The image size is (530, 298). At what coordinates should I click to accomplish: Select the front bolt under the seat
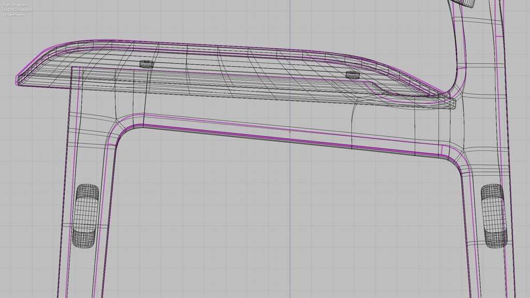tap(146, 64)
